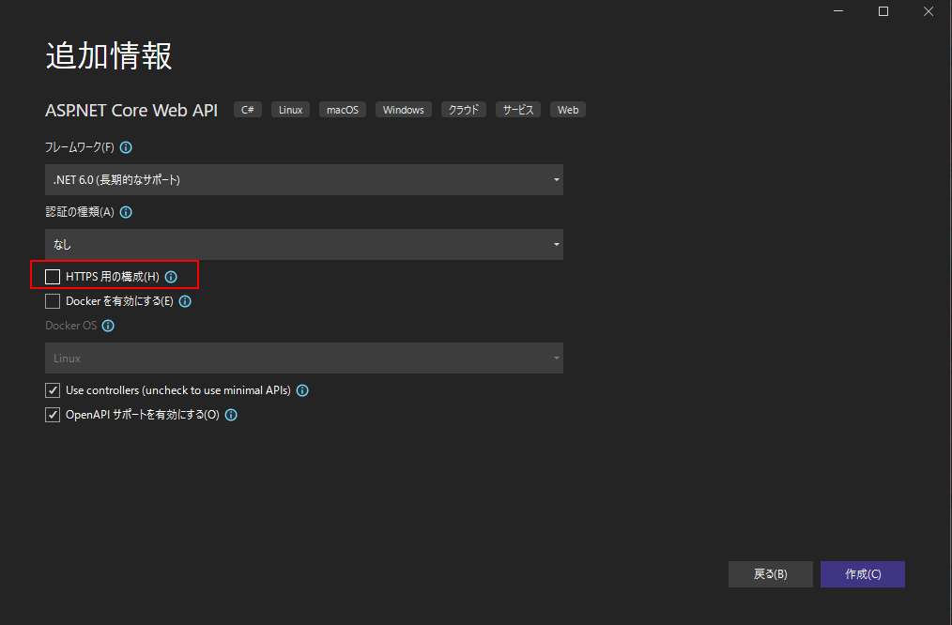
Task: Click the disabled Docker OS Linux dropdown
Action: (304, 358)
